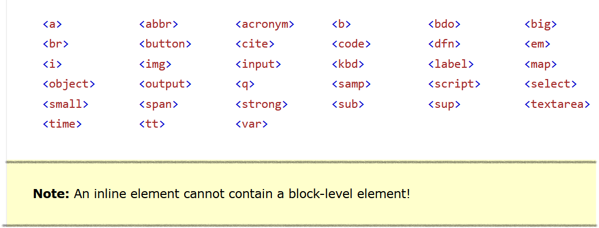Open the <kbd> tag link
This screenshot has width=599, height=228.
[x=348, y=65]
